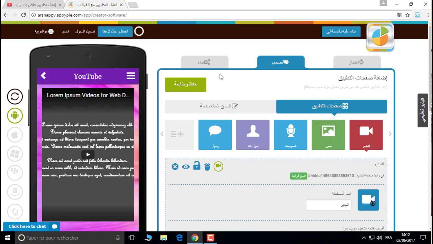Click the green copy link button
This screenshot has height=244, width=433.
point(298,176)
